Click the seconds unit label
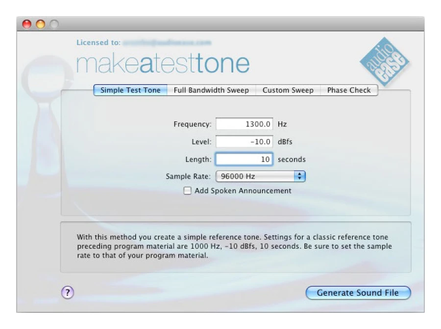 [292, 160]
